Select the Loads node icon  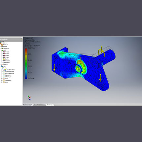(x=2, y=50)
